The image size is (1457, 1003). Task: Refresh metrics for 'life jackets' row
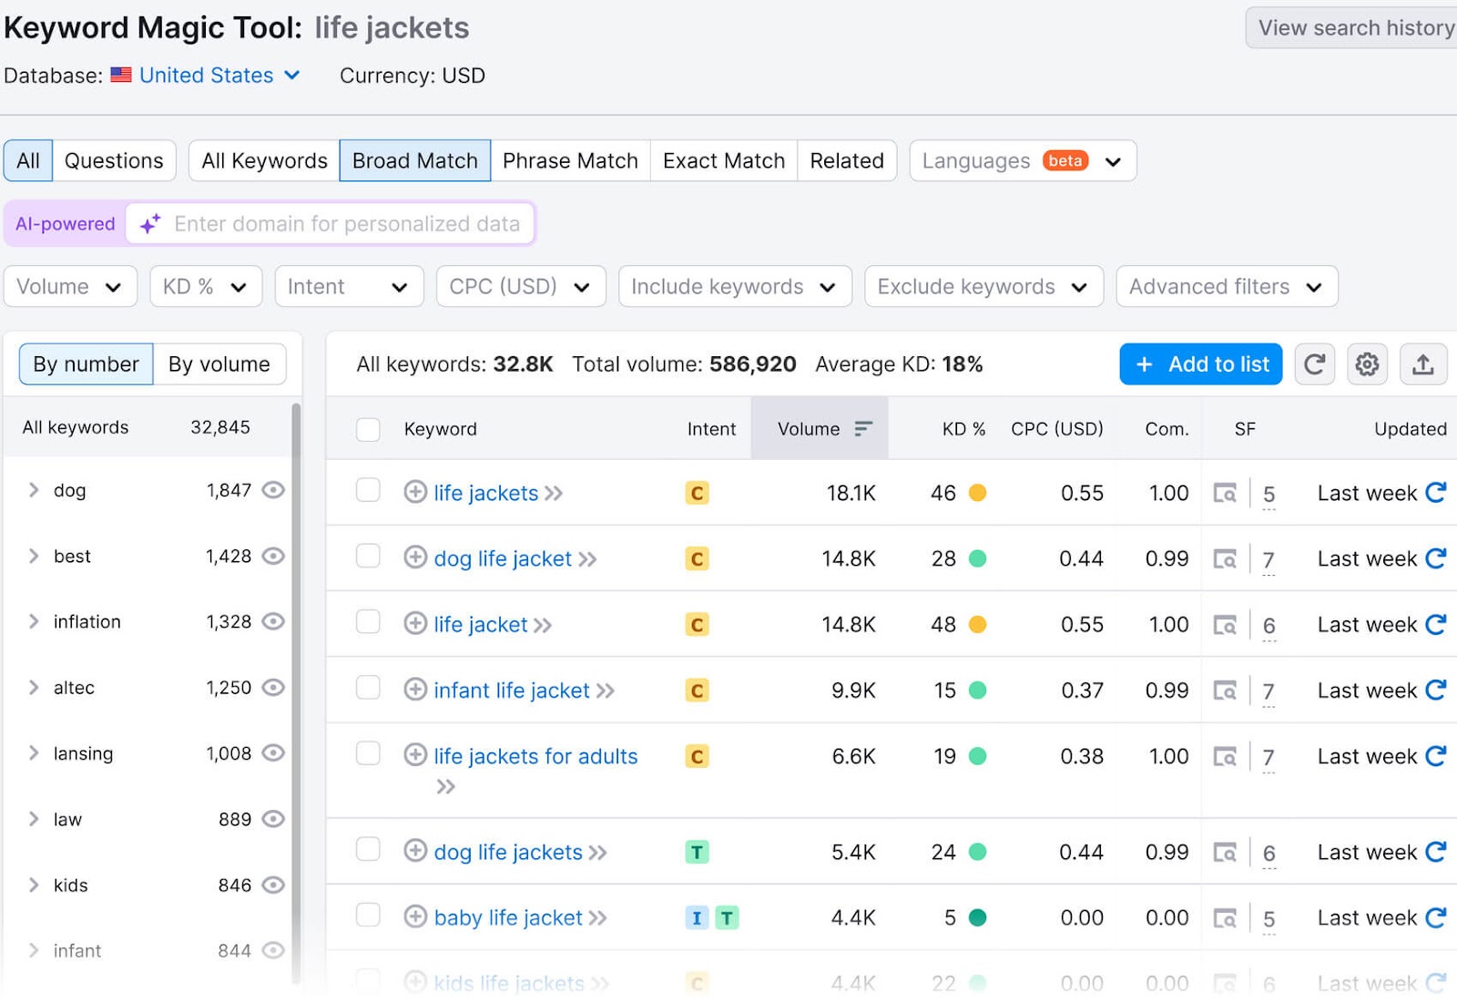click(1436, 492)
